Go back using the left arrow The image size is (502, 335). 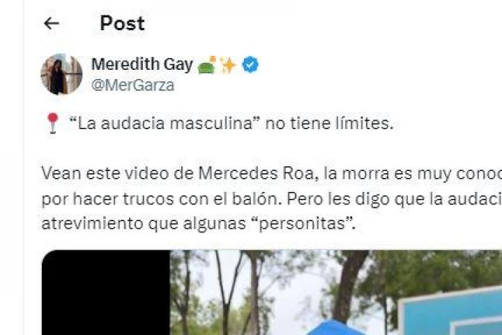pyautogui.click(x=52, y=24)
